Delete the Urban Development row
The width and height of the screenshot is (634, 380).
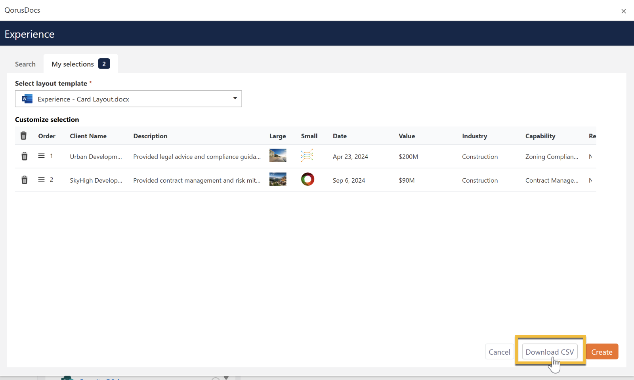pyautogui.click(x=25, y=156)
